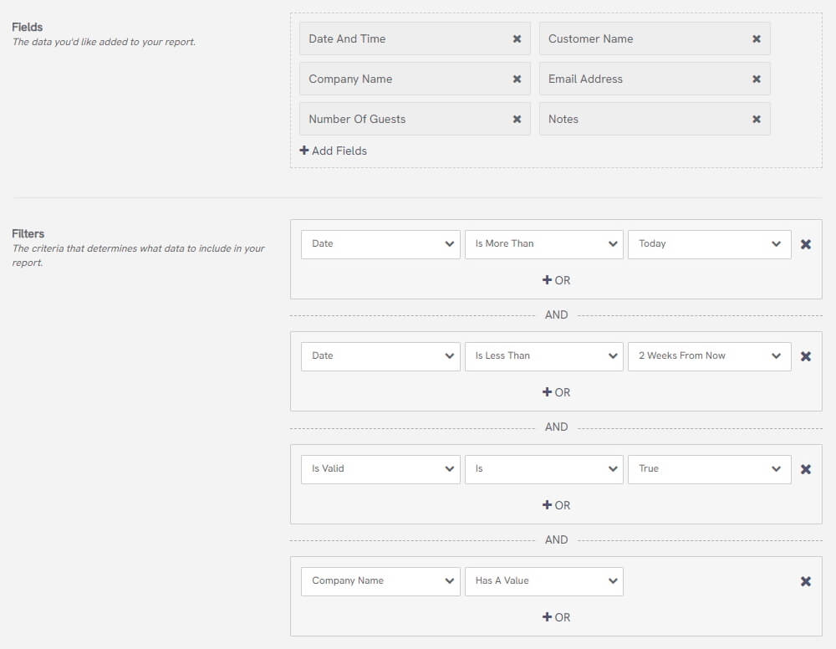Screen dimensions: 836x649
Task: Open the Date dropdown beside Is Less Than
Action: click(x=380, y=356)
